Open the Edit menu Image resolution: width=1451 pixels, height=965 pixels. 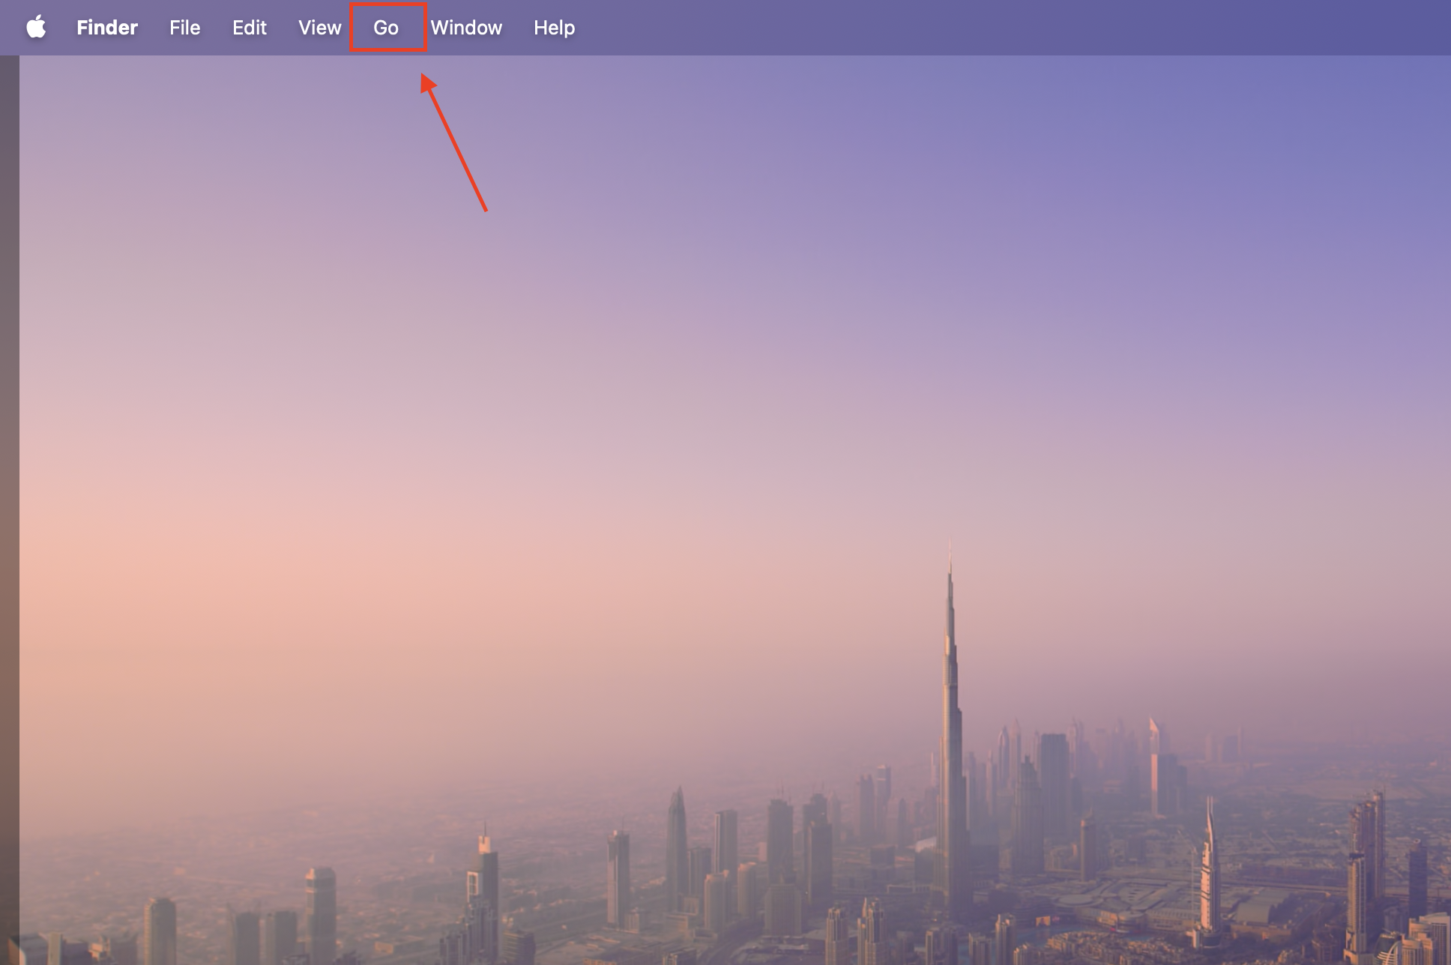click(249, 28)
